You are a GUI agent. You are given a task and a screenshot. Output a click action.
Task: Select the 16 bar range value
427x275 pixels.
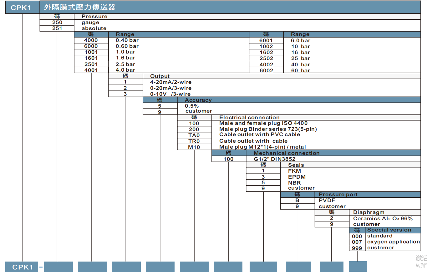(x=301, y=52)
